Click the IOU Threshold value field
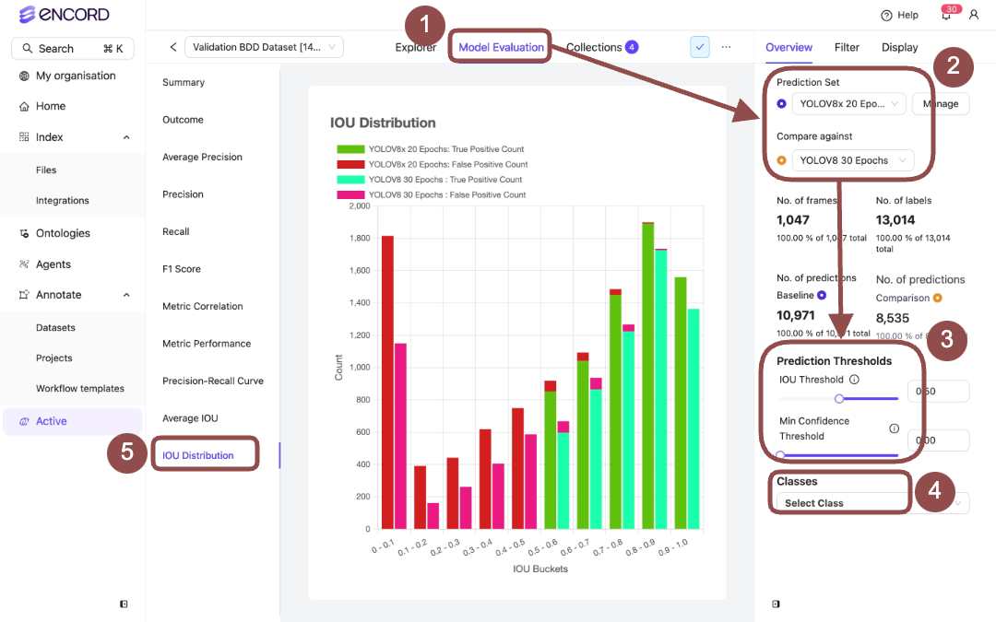Image resolution: width=996 pixels, height=622 pixels. click(938, 392)
